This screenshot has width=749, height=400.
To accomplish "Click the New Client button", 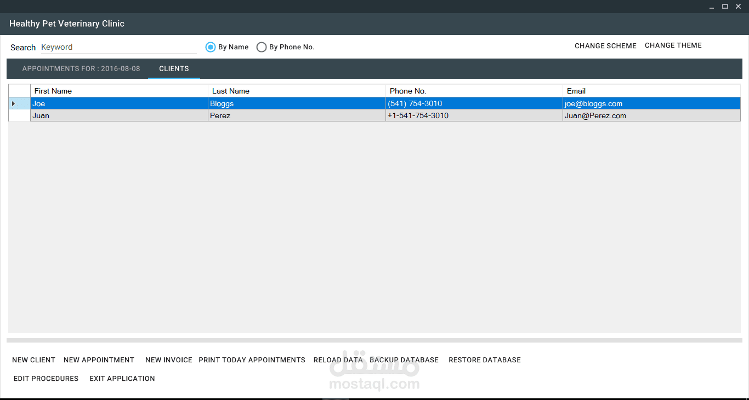I will 33,360.
